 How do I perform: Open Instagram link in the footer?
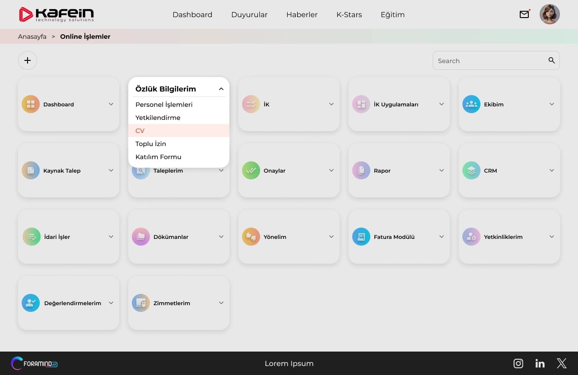click(518, 363)
